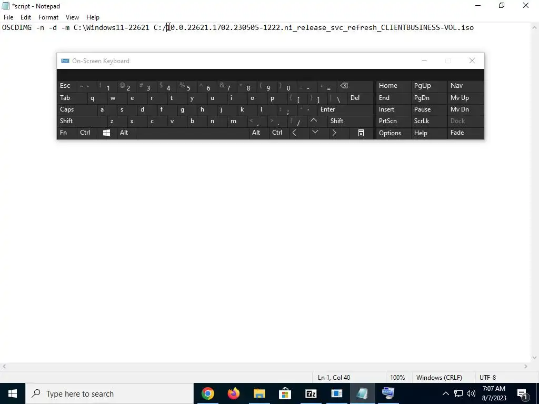Click the Del key on On-Screen Keyboard
539x404 pixels.
tap(360, 98)
